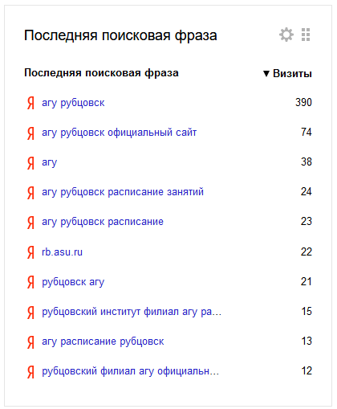
Task: Click Yandex icon beside 'агу рубцовск расписание'
Action: [30, 223]
